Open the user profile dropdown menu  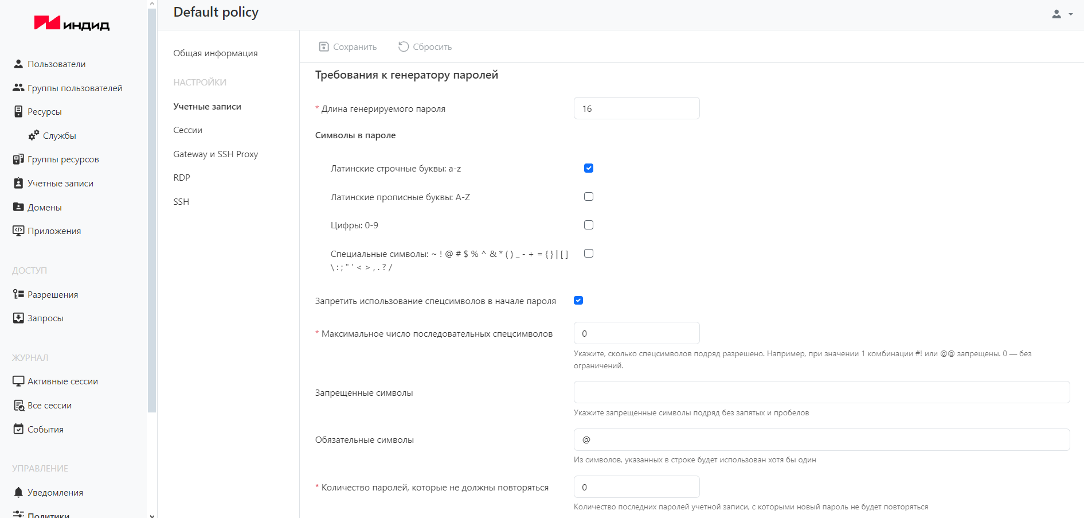coord(1062,14)
